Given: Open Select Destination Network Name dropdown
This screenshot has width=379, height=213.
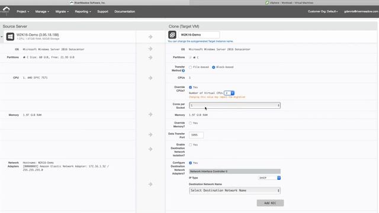Looking at the screenshot, I should pyautogui.click(x=235, y=191).
